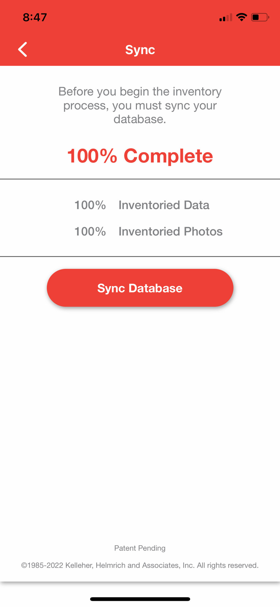Tap the word database in instructions

click(x=140, y=119)
